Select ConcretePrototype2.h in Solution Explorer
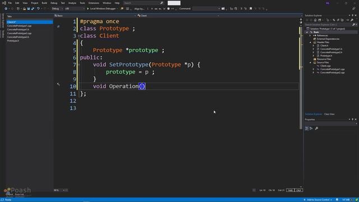Viewport: 359px width, 202px height. [x=331, y=52]
